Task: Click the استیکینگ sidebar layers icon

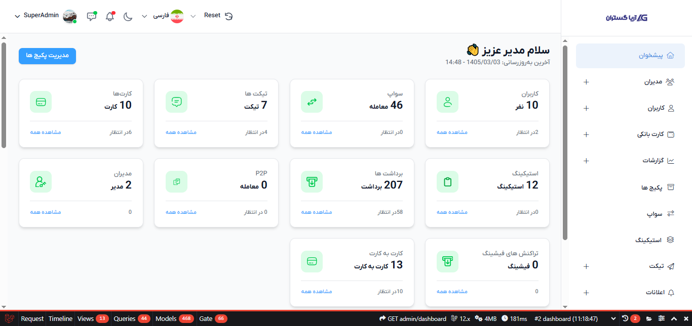Action: [671, 240]
